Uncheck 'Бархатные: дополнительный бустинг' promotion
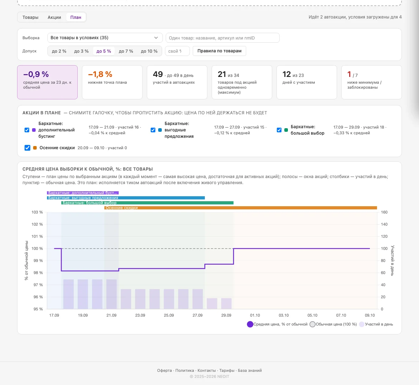 27,130
